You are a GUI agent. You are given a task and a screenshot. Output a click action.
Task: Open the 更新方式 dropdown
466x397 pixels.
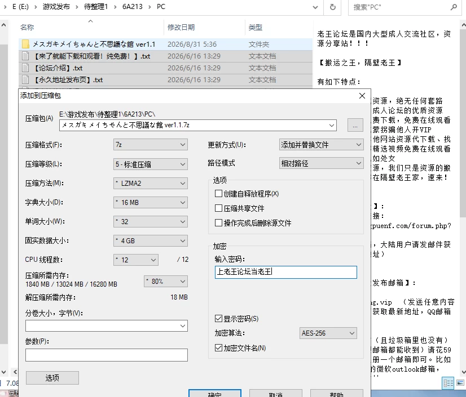point(321,145)
